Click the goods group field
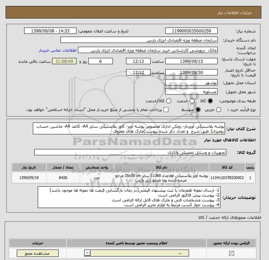 tap(130, 152)
